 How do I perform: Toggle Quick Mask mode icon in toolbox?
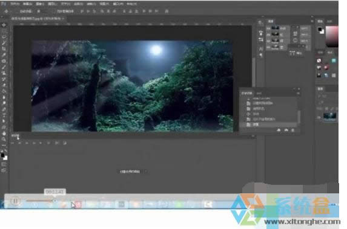[4, 164]
